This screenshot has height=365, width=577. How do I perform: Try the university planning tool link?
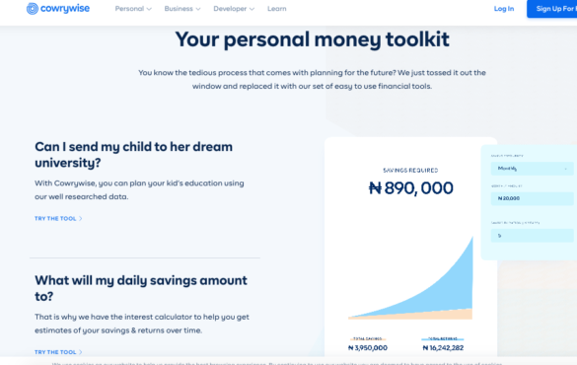tap(55, 219)
